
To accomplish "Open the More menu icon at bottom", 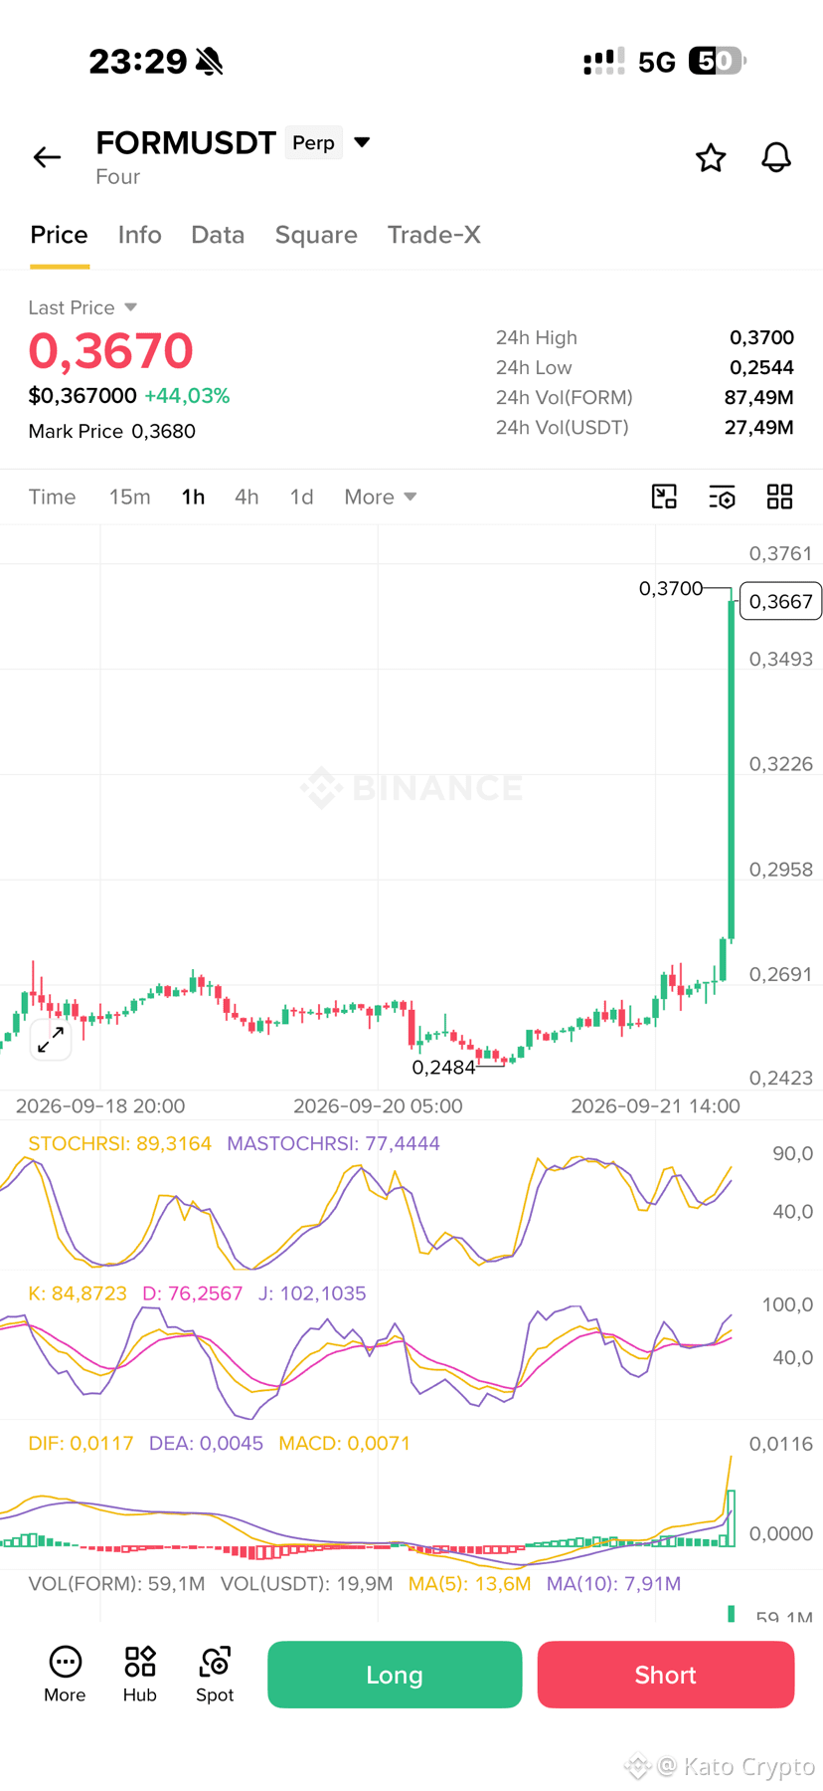I will 65,1674.
